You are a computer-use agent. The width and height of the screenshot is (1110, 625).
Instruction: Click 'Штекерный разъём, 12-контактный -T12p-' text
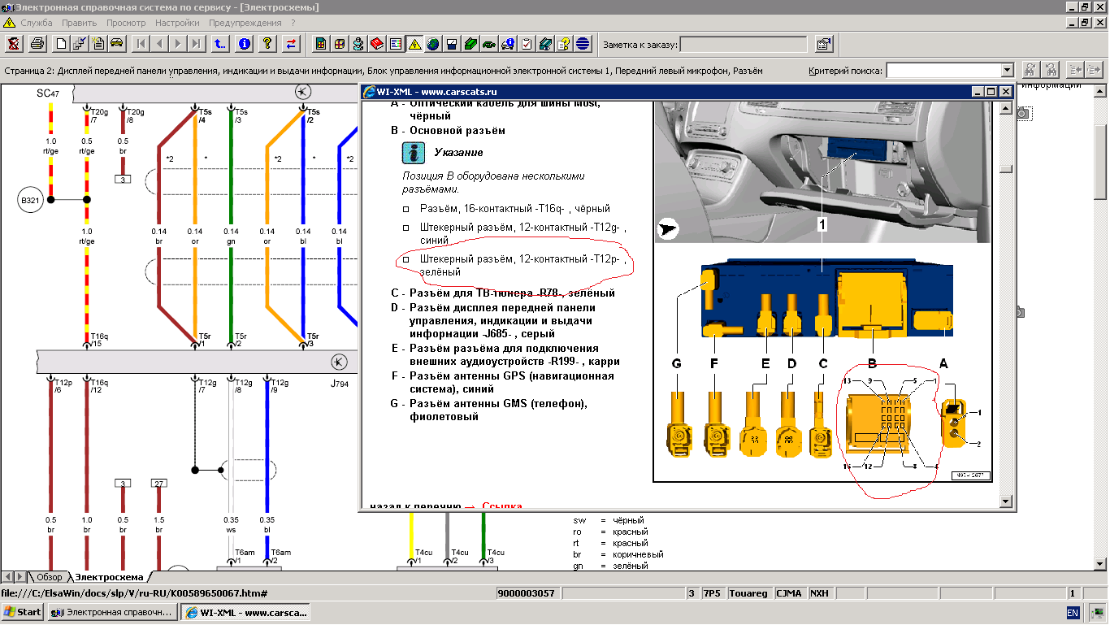click(x=520, y=259)
